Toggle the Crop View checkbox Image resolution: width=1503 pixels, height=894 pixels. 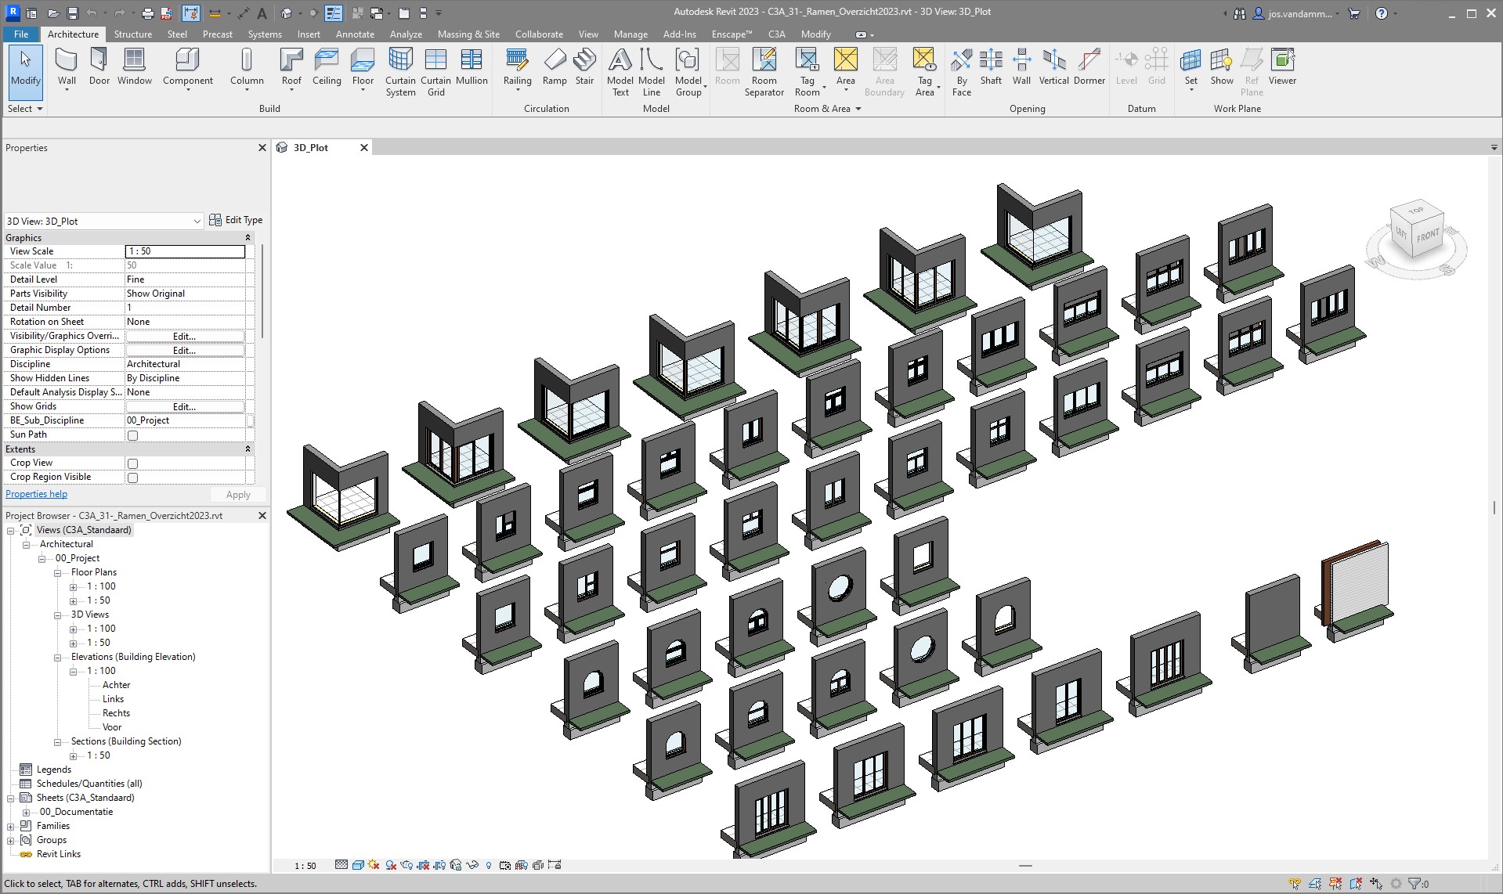[132, 463]
